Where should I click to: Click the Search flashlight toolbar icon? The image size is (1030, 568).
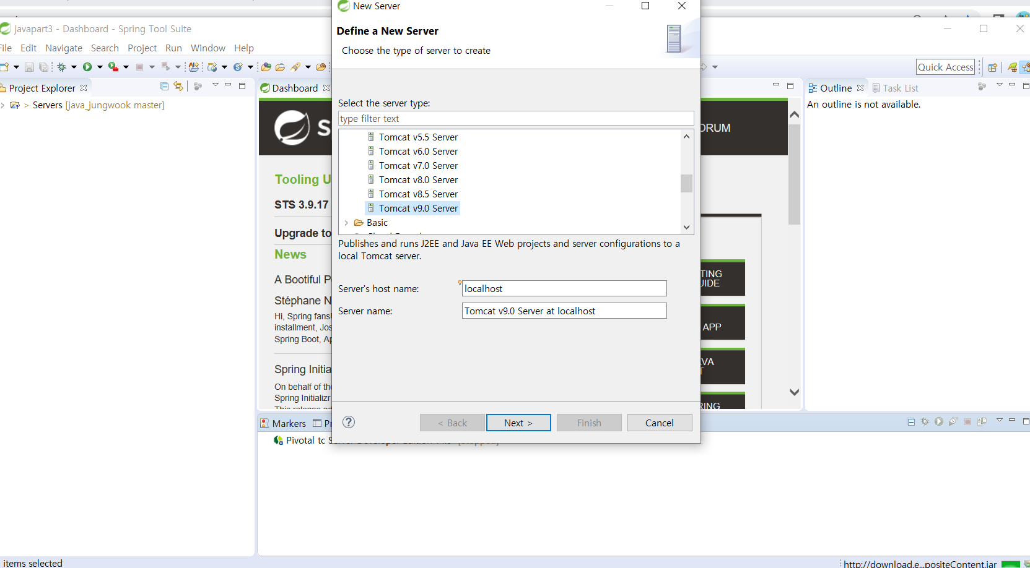(x=295, y=67)
